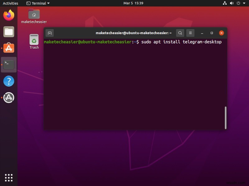Open the terminal search magnifier icon

(x=180, y=33)
